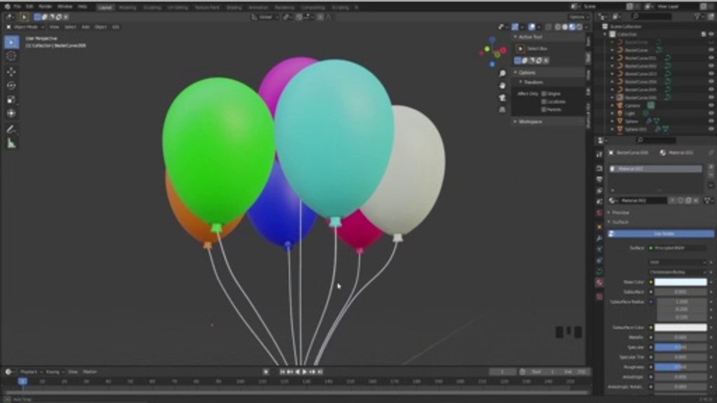Toggle visibility of Sphere.001 in outliner
This screenshot has height=403, width=717.
(x=711, y=129)
